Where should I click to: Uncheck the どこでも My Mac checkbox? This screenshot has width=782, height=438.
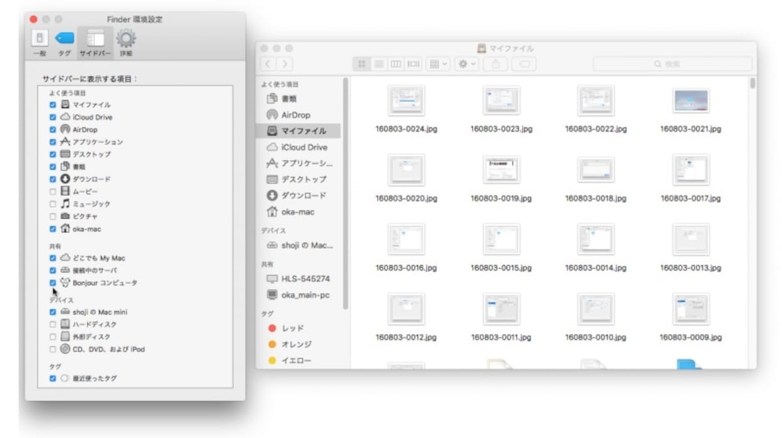click(x=53, y=257)
